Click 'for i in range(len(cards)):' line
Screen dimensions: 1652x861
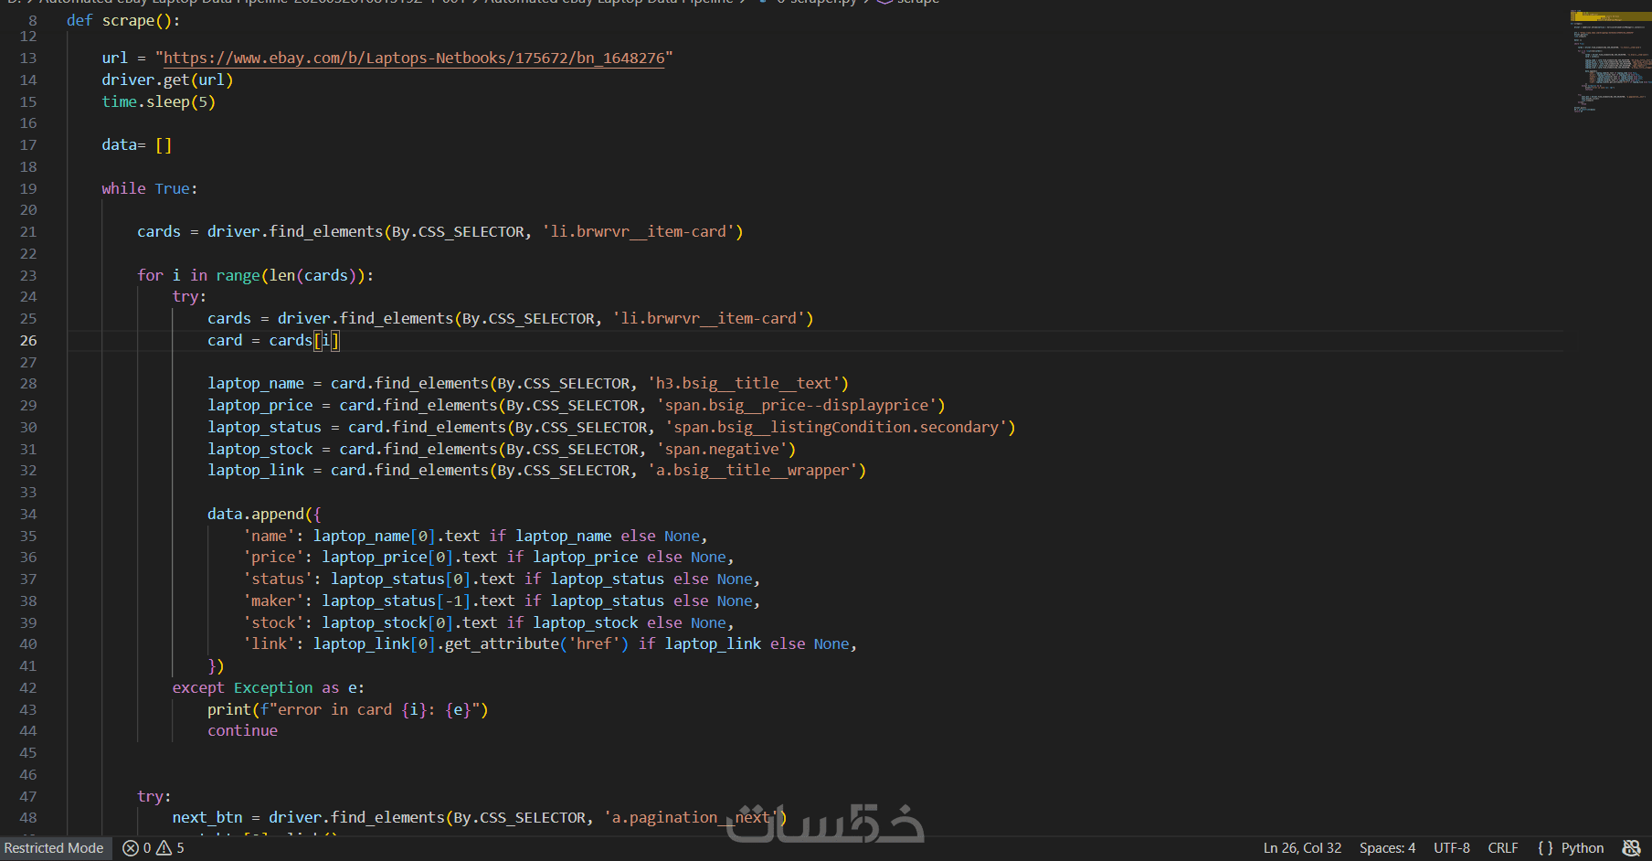click(x=255, y=275)
